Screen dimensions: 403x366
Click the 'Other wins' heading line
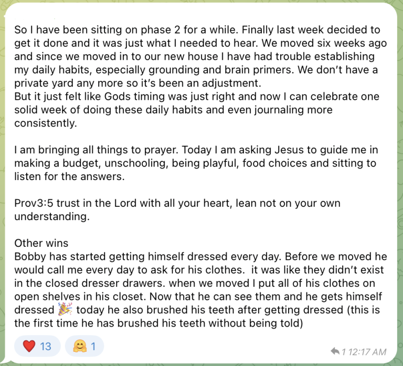tap(41, 243)
